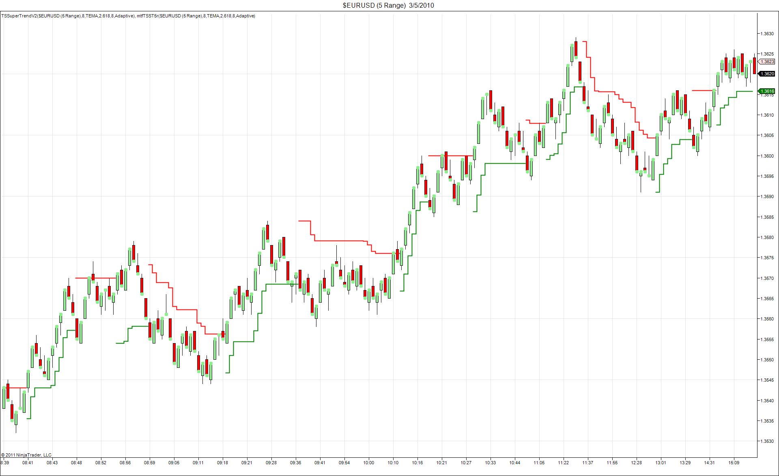Click the green 1.3616 price marker
Image resolution: width=779 pixels, height=476 pixels.
click(x=767, y=91)
